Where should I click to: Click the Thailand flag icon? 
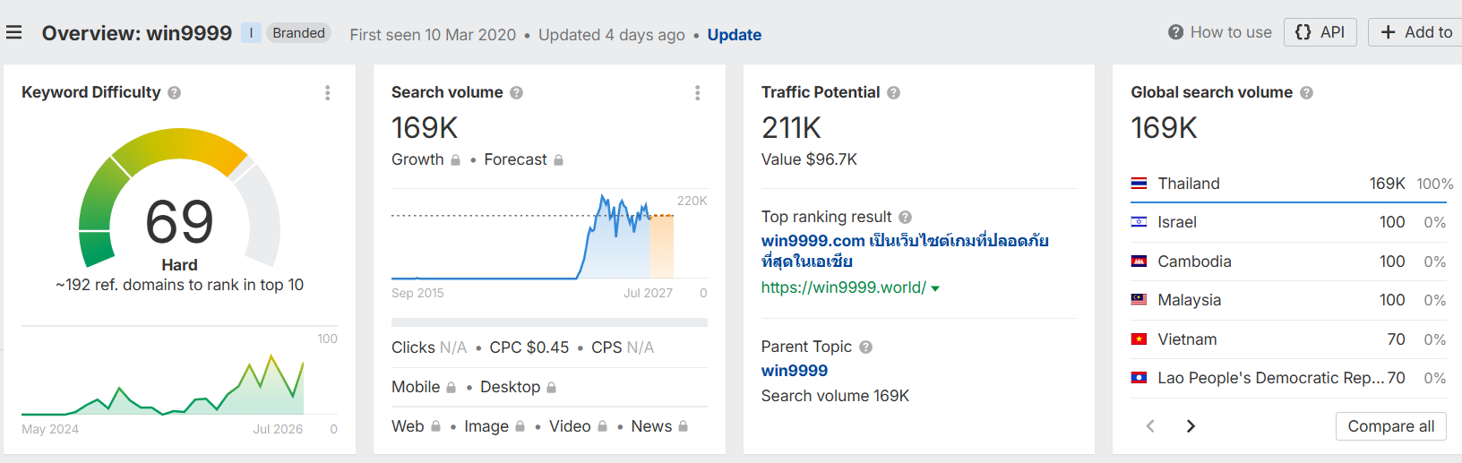(x=1139, y=184)
